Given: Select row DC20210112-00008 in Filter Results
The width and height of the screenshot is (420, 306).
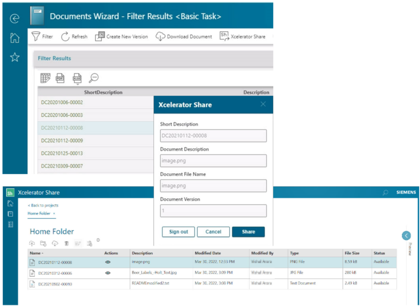Looking at the screenshot, I should (96, 128).
